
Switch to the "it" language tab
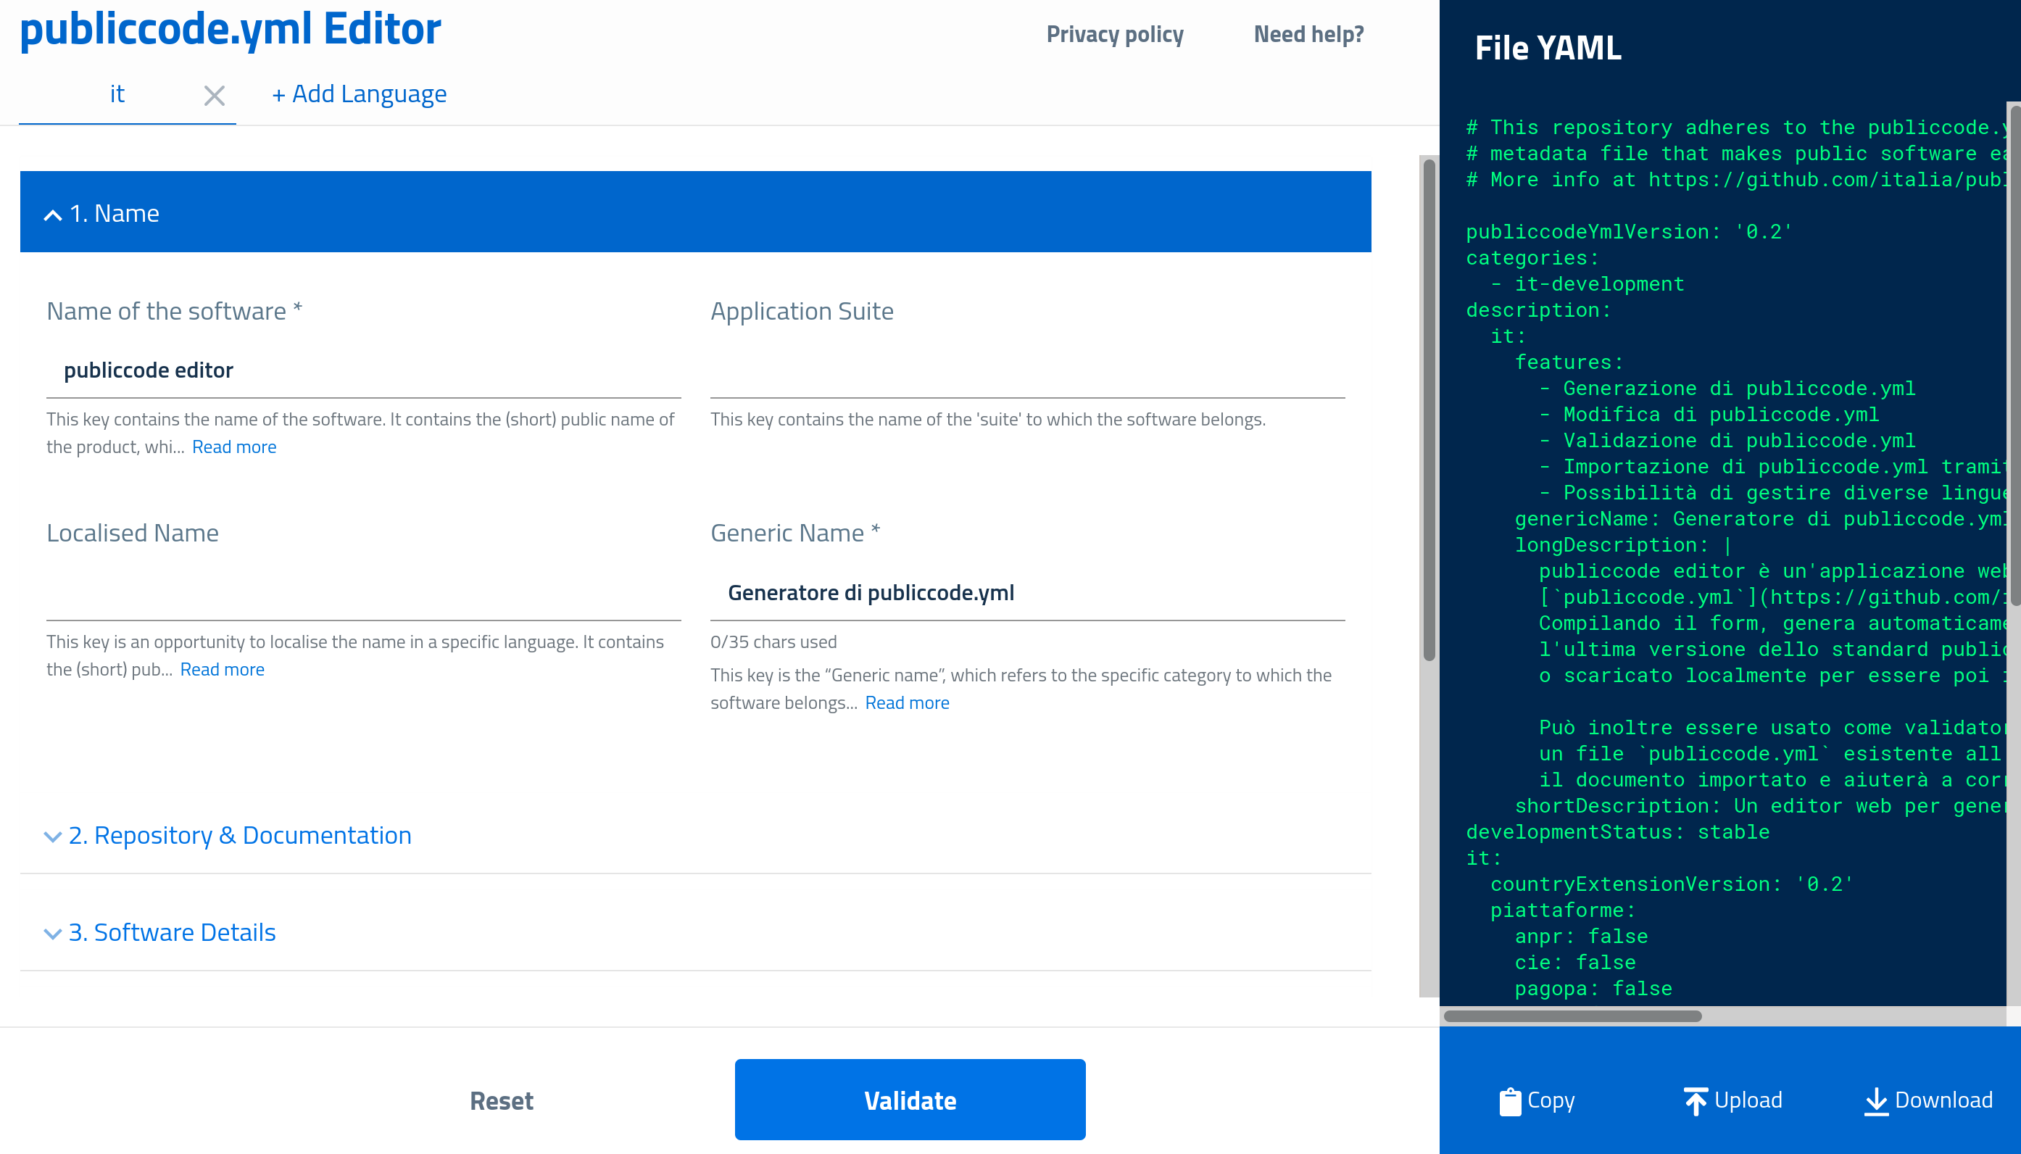117,94
